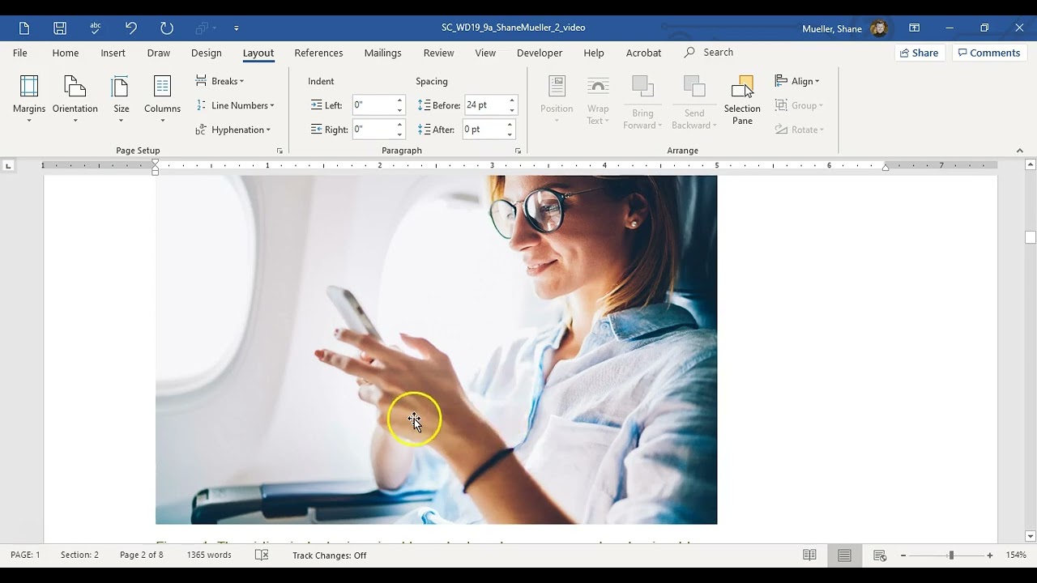Zoom out with the minus button

click(x=903, y=555)
